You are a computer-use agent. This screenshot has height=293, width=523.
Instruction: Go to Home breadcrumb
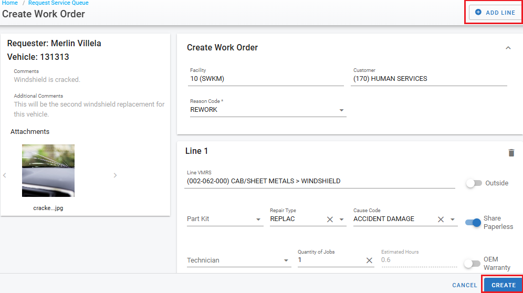[9, 3]
